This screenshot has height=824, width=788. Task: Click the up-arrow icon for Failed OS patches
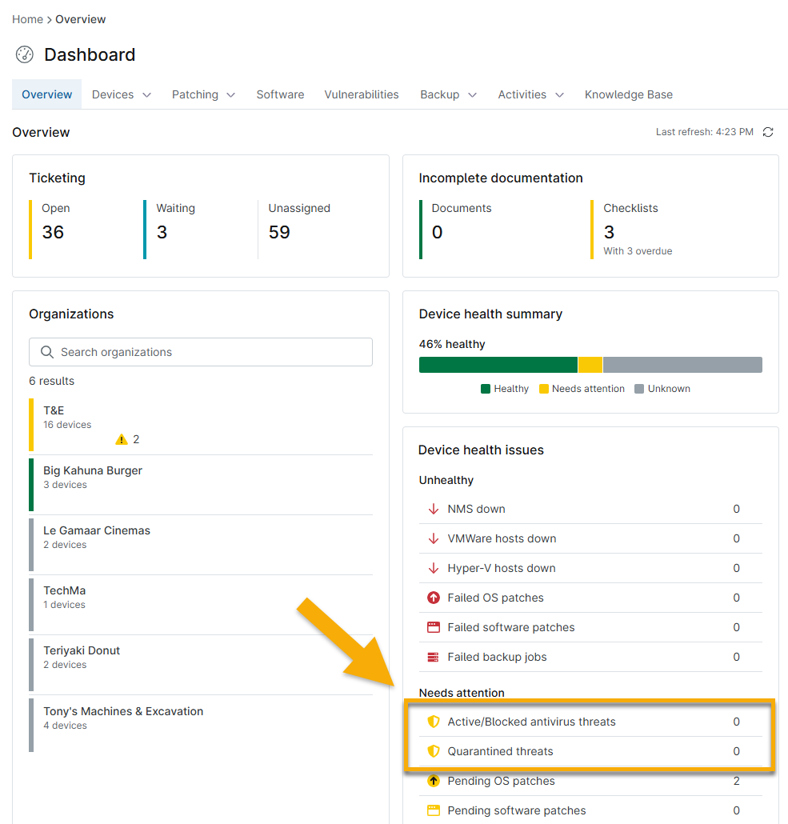click(433, 598)
